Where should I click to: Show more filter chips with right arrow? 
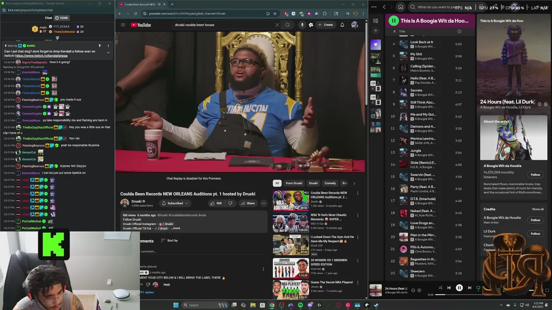[x=354, y=183]
